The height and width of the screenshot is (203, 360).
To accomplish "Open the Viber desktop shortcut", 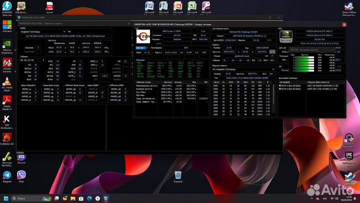I will pos(21,176).
